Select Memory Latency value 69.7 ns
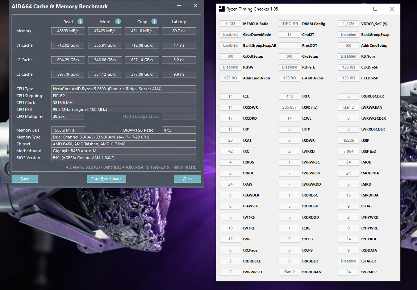417x290 pixels. pos(179,31)
